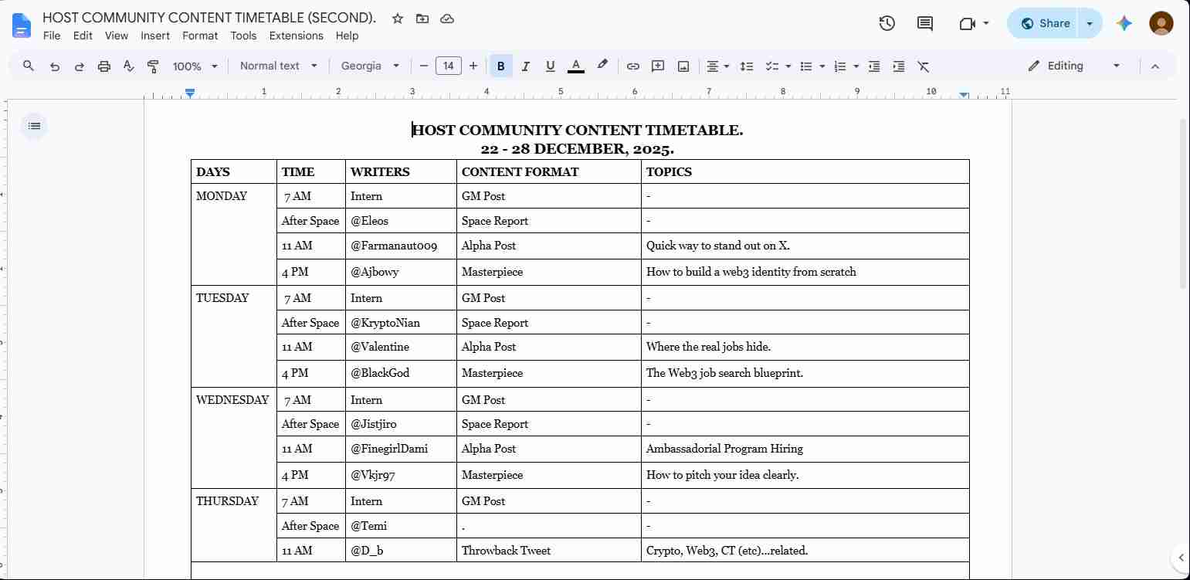The height and width of the screenshot is (580, 1190).
Task: Expand numbered list options arrow
Action: pyautogui.click(x=856, y=66)
